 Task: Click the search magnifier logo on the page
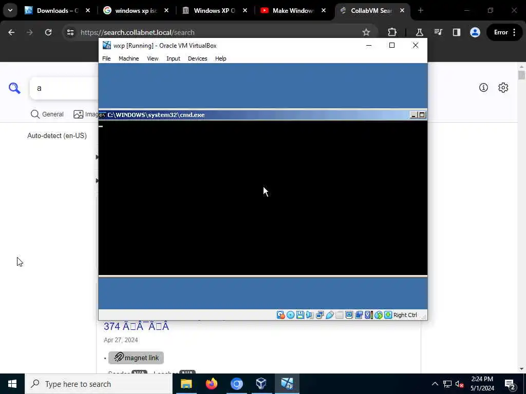(x=14, y=88)
